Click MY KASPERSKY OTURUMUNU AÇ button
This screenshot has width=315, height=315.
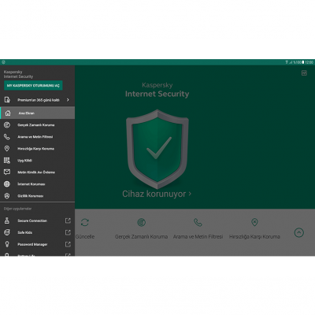coord(33,85)
